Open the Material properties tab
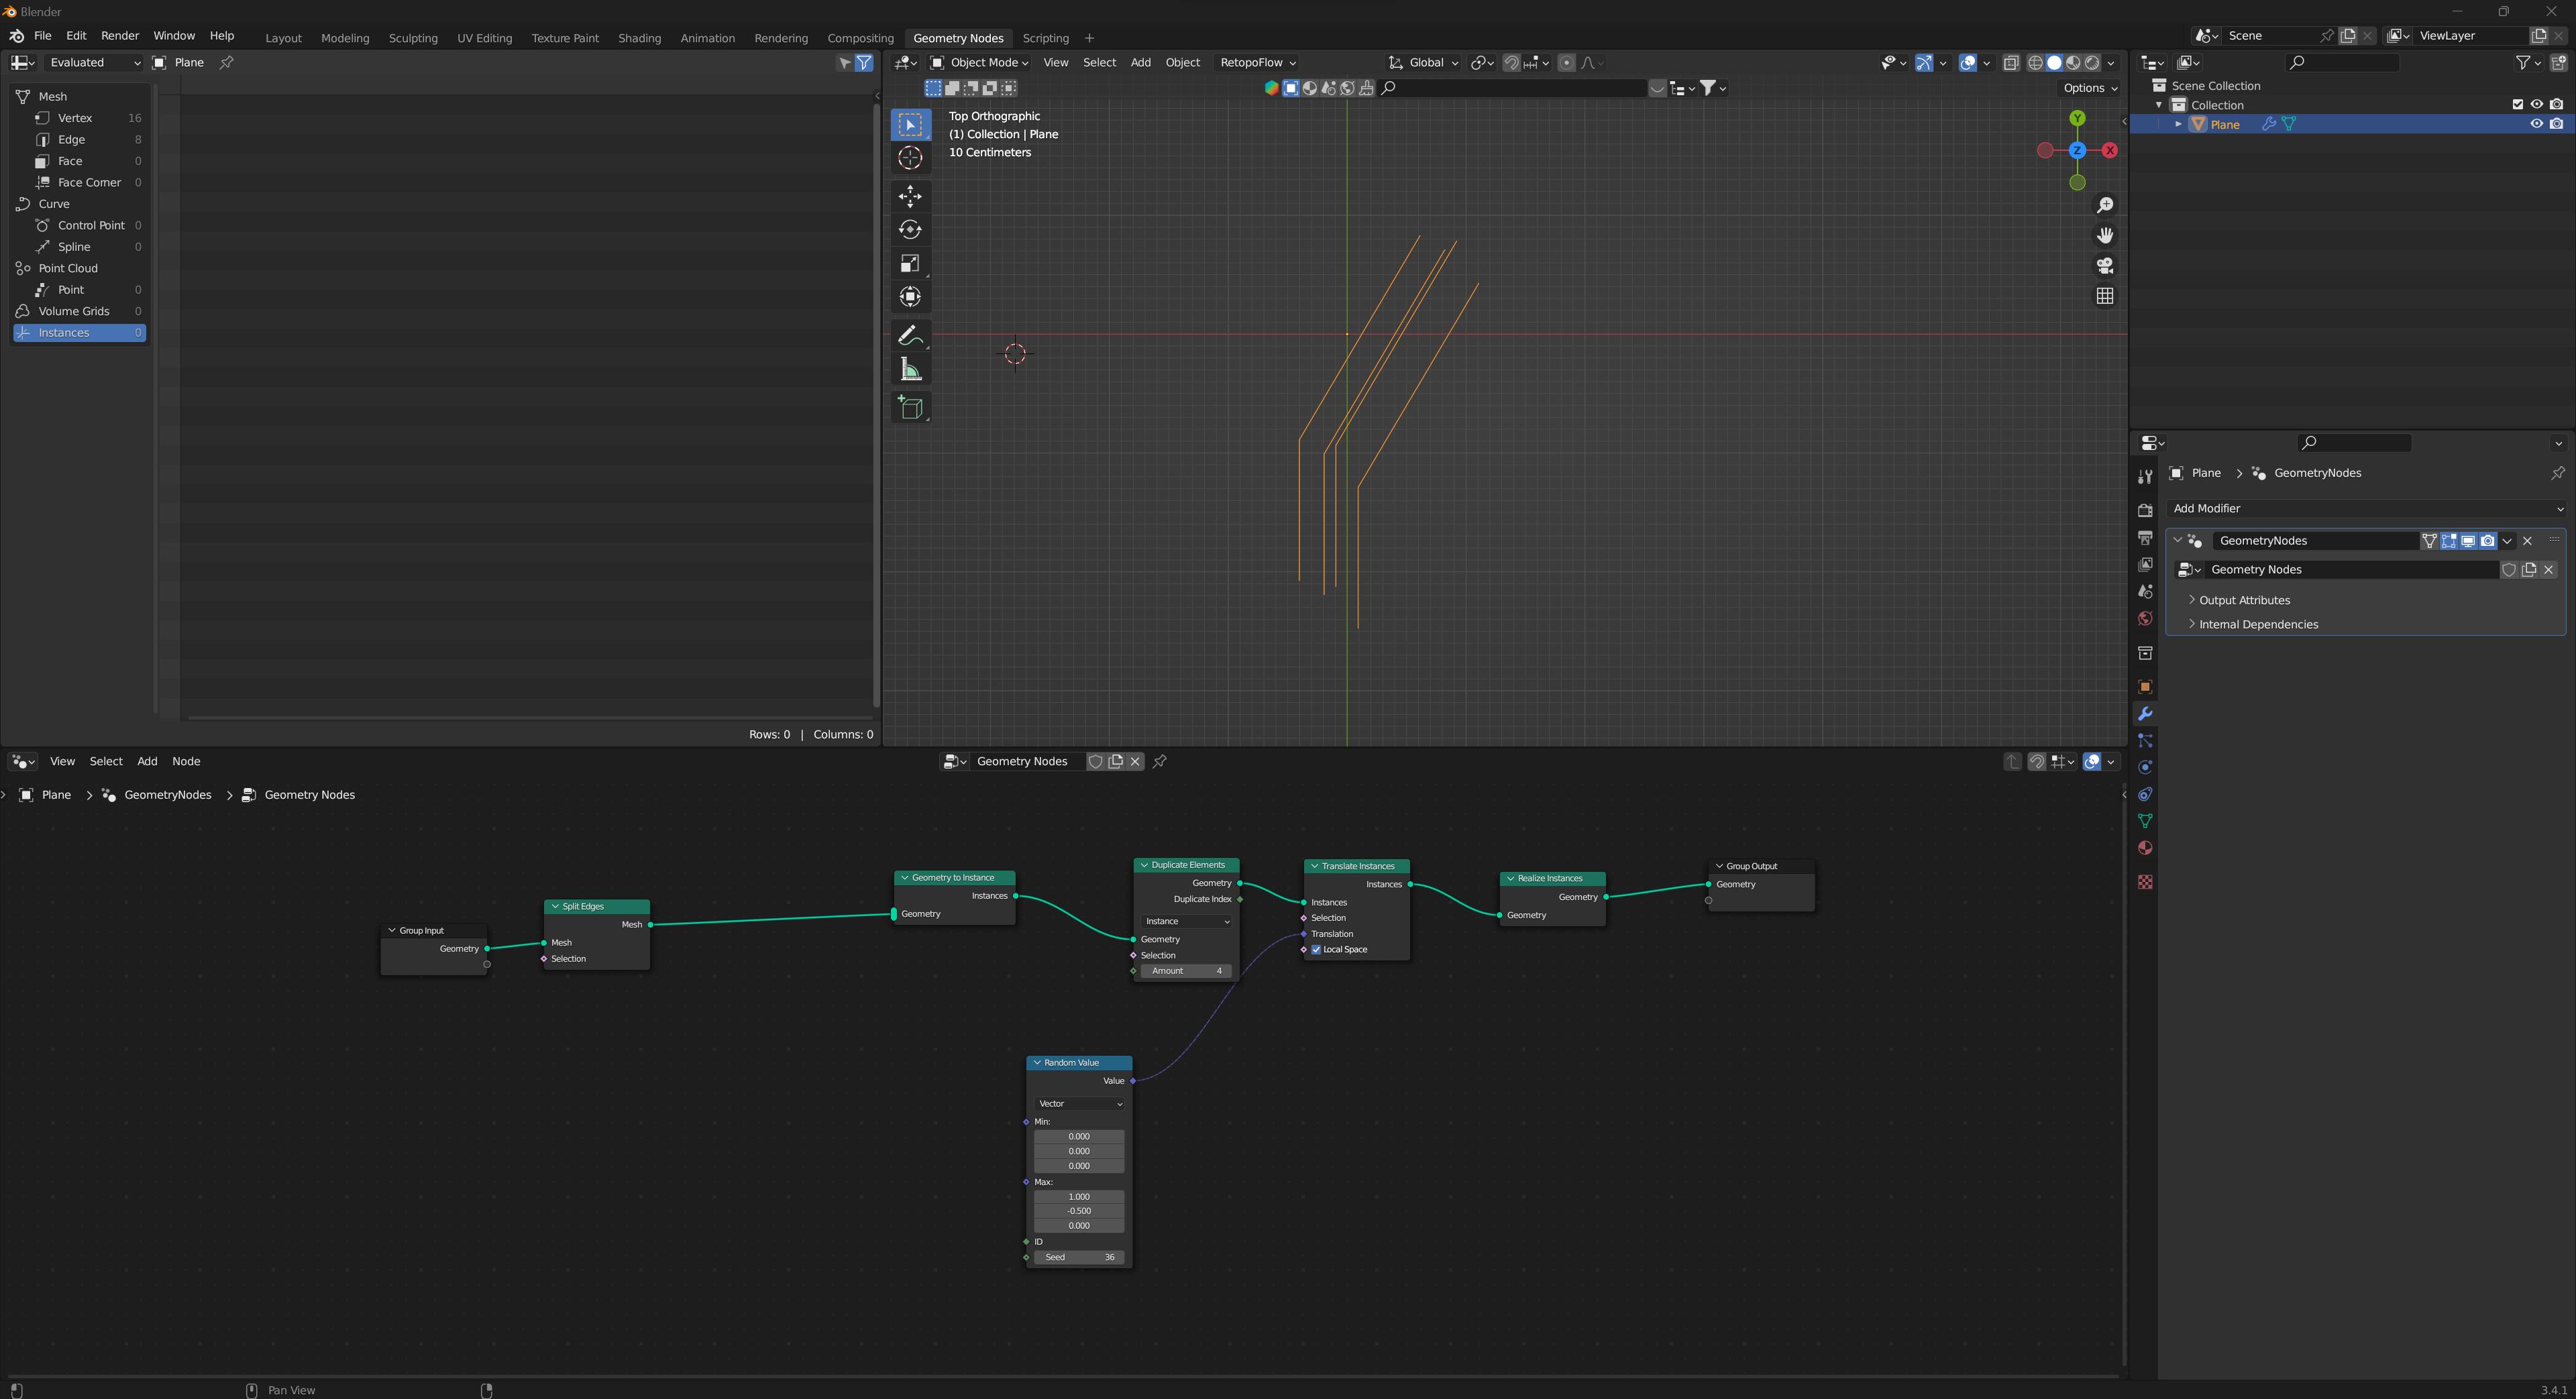 coord(2145,848)
